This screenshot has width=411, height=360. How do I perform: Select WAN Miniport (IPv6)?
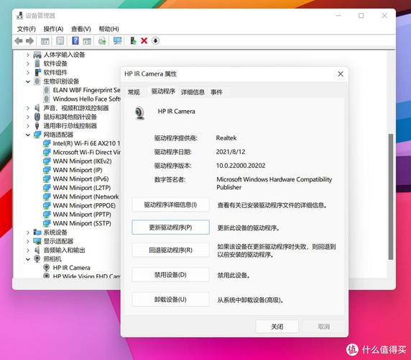click(x=80, y=179)
